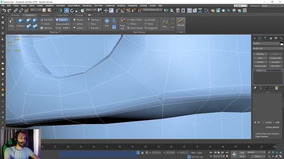
Task: Click the Offset value input field
Action: tap(66, 28)
